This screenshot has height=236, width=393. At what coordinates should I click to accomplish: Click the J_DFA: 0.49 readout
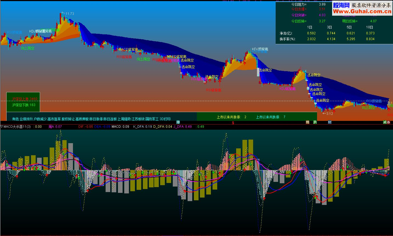[x=183, y=127]
